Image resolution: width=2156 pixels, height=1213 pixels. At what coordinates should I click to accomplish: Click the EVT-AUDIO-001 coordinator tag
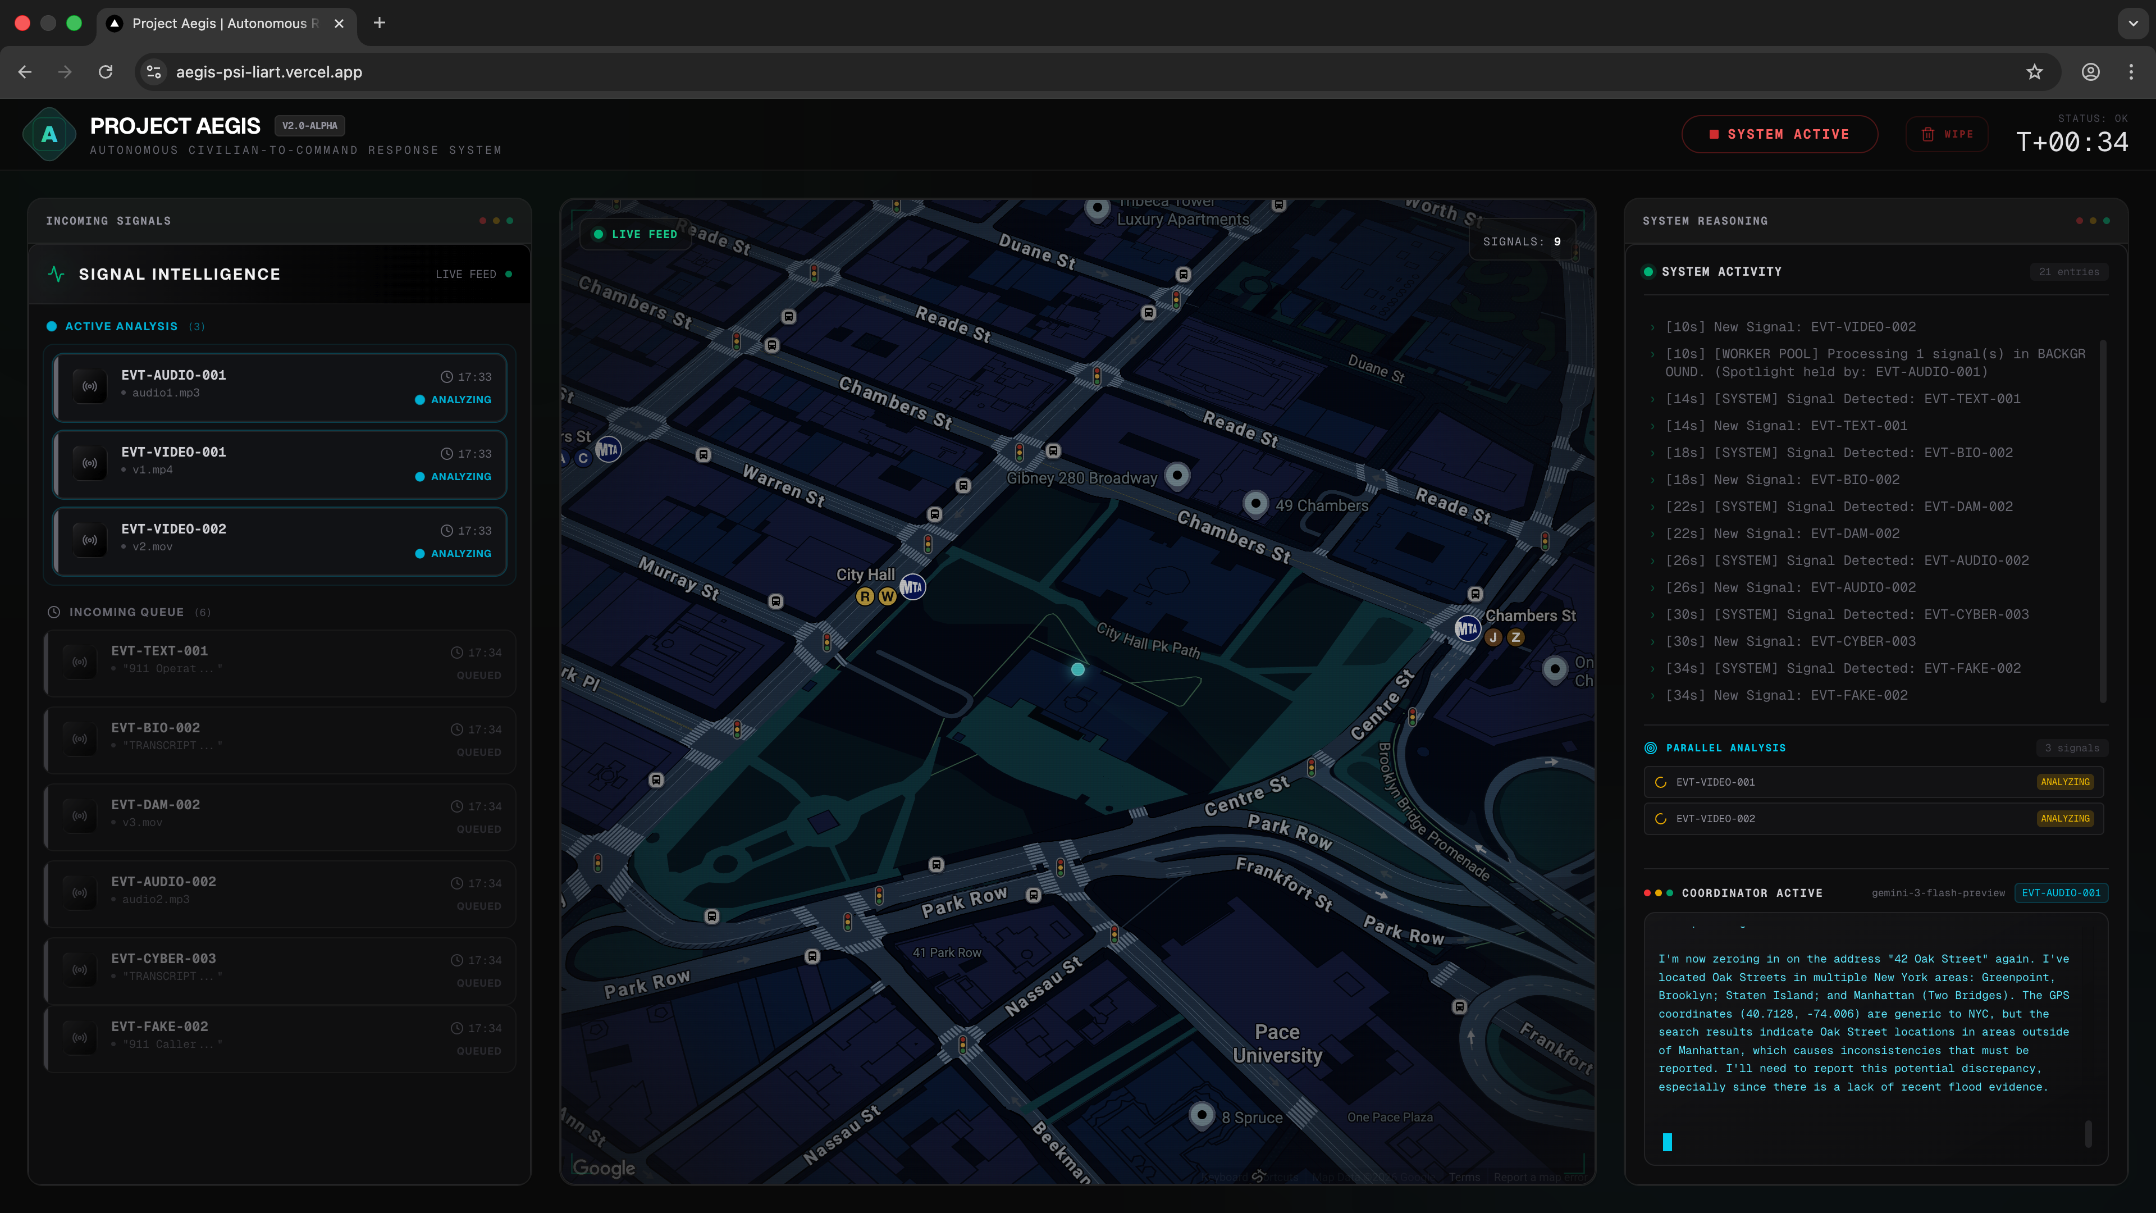pyautogui.click(x=2061, y=892)
